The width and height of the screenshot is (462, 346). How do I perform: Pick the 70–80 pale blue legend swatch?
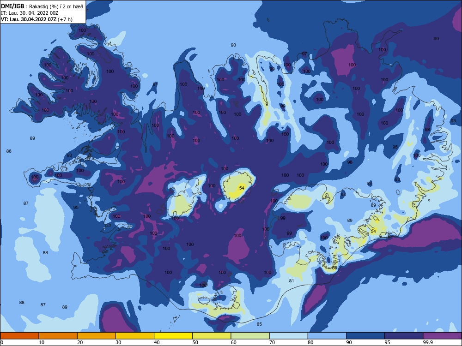[288, 336]
